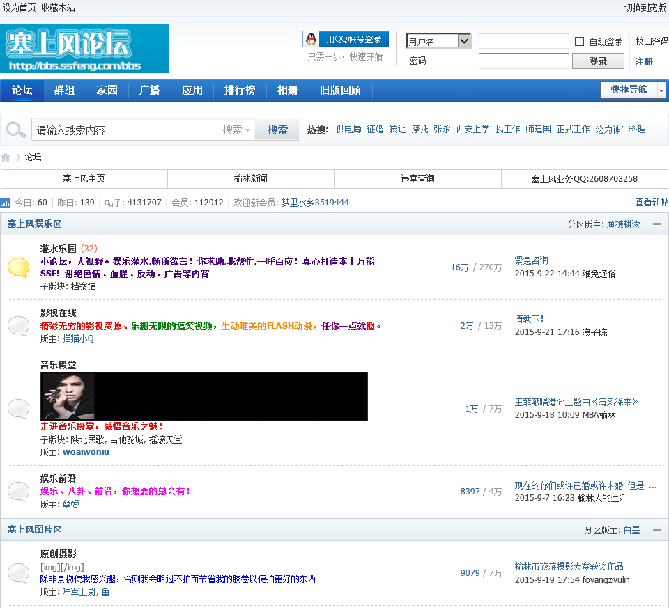Viewport: 669px width, 608px height.
Task: Click the yellow bubble icon for 灌水乐园
Action: (19, 267)
